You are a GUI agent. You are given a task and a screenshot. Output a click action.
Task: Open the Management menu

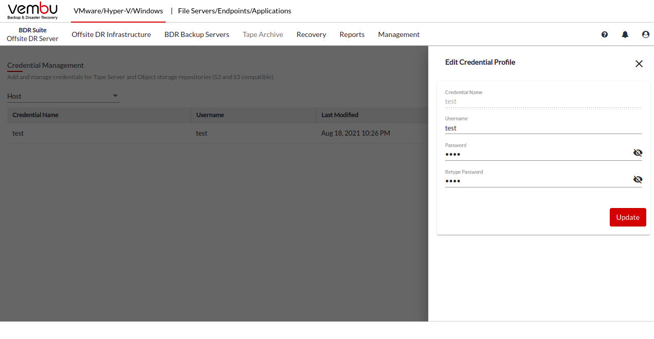pos(399,34)
